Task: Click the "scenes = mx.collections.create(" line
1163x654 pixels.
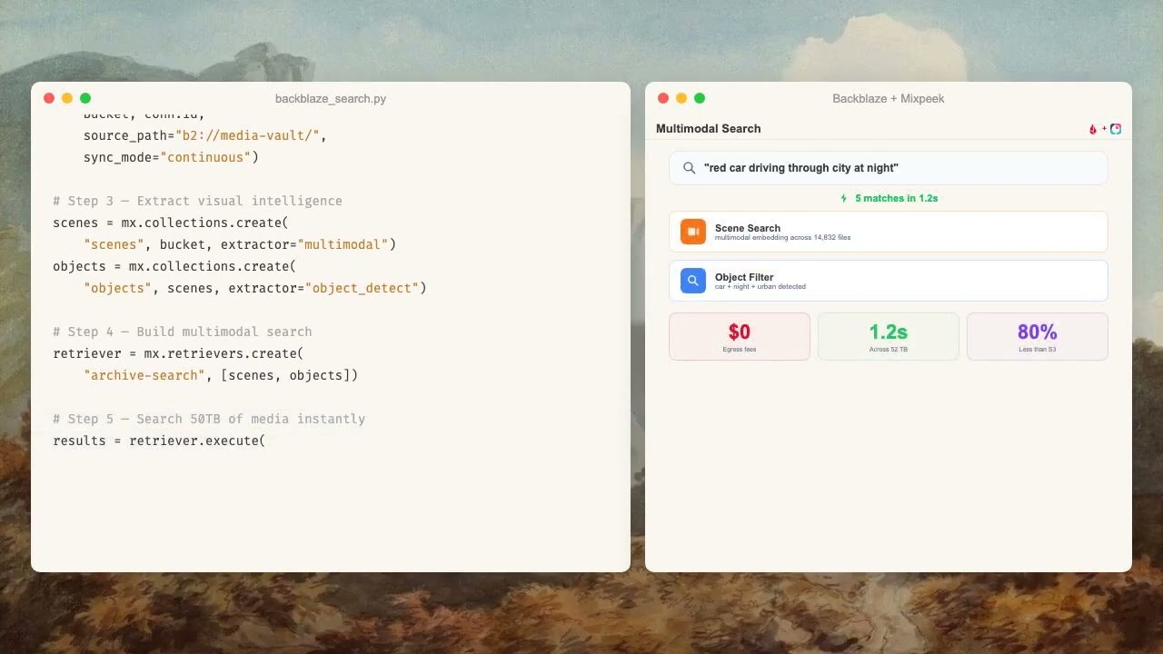Action: (171, 223)
